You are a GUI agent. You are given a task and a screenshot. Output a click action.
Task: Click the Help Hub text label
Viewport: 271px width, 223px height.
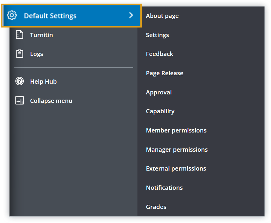[43, 82]
